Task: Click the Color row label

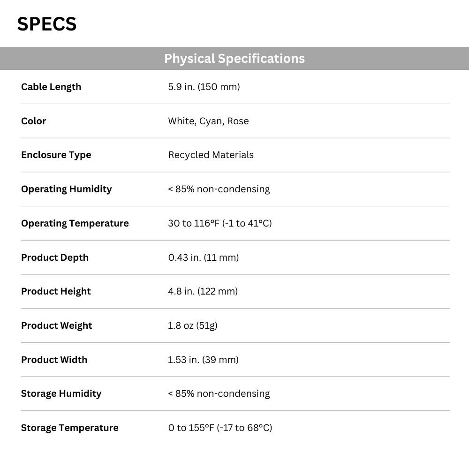Action: [x=33, y=121]
